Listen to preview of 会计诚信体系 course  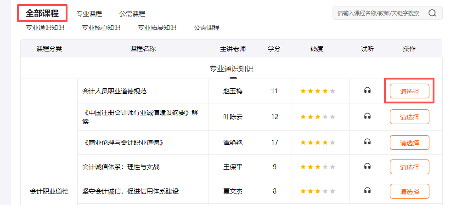pos(367,166)
